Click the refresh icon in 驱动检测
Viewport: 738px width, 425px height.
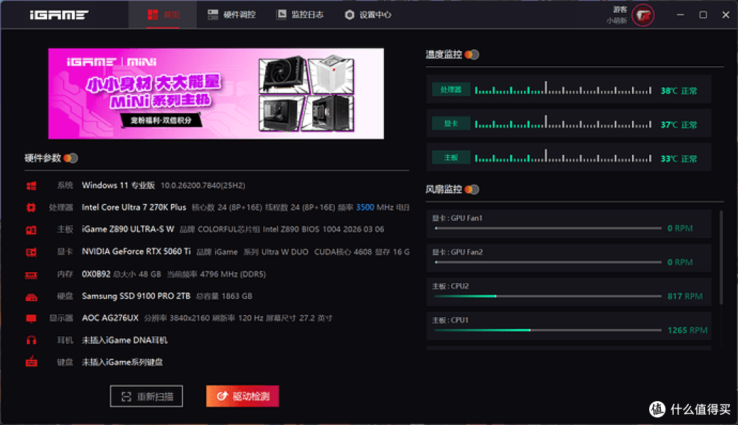click(x=222, y=396)
